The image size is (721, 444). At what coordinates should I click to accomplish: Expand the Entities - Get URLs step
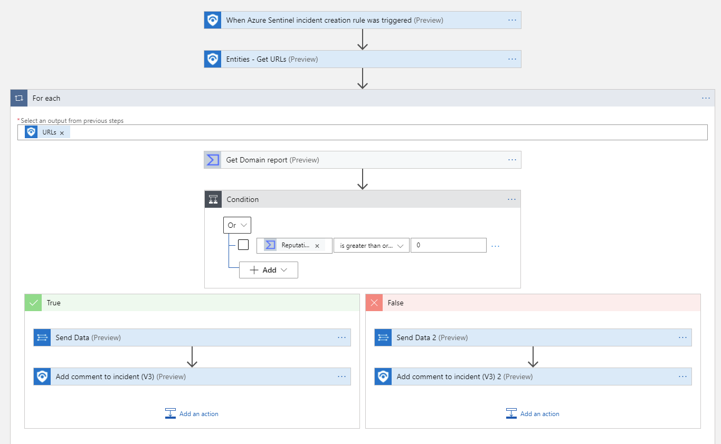point(363,59)
